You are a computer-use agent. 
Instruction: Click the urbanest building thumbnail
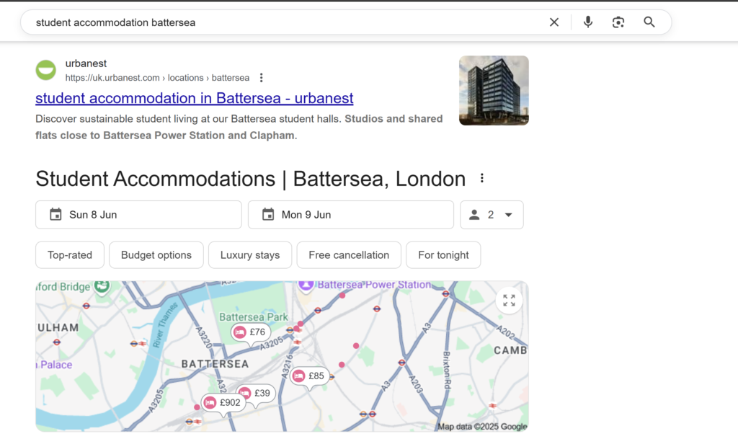point(494,90)
